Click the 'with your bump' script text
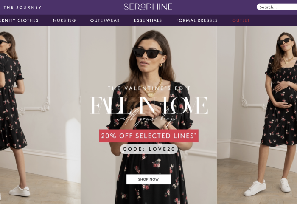Viewport: 297px width, 204px height. (x=147, y=120)
